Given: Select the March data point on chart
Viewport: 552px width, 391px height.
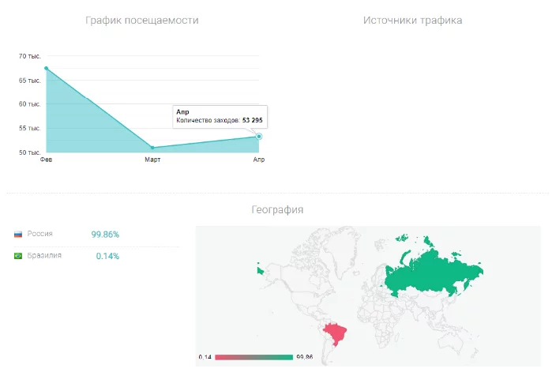Looking at the screenshot, I should click(x=152, y=148).
